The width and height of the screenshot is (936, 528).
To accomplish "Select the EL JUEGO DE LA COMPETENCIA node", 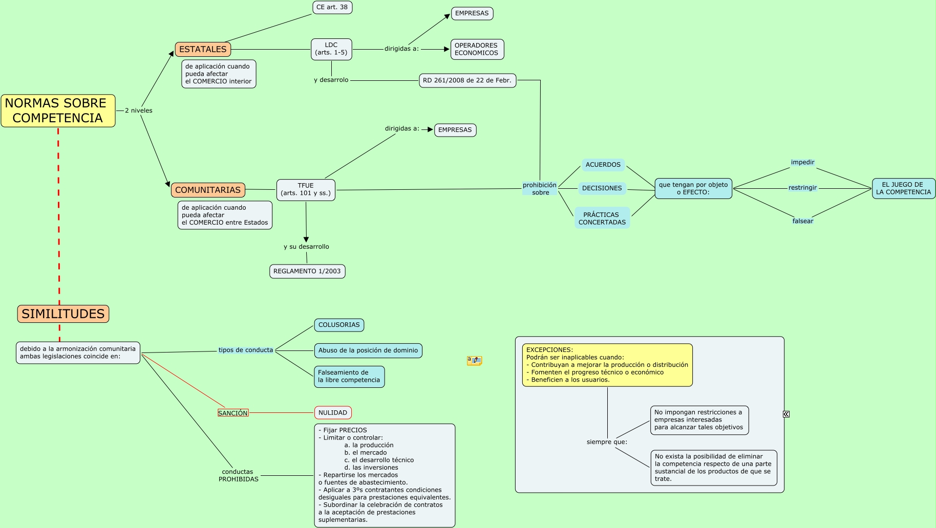I will pos(903,188).
